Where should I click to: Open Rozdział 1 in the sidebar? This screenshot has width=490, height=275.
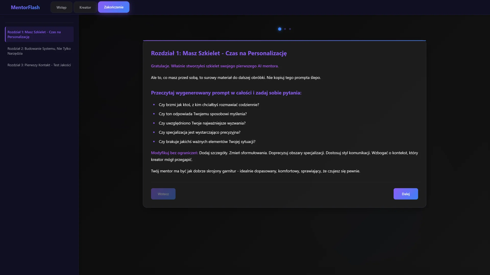coord(39,34)
